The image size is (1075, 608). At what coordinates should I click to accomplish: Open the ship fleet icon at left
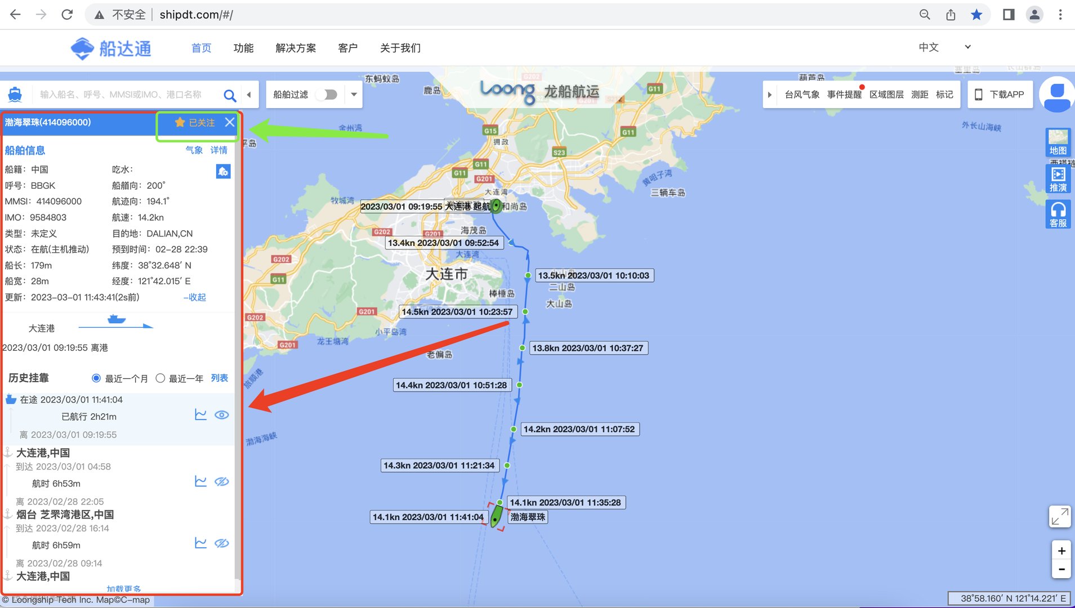pyautogui.click(x=15, y=95)
